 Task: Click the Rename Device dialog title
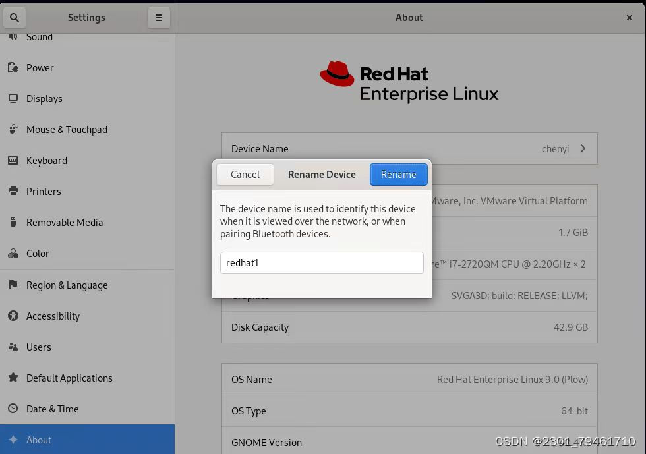(322, 174)
